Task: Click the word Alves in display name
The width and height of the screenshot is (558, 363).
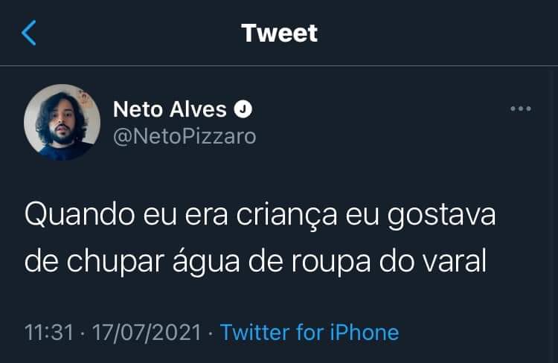Action: tap(198, 109)
